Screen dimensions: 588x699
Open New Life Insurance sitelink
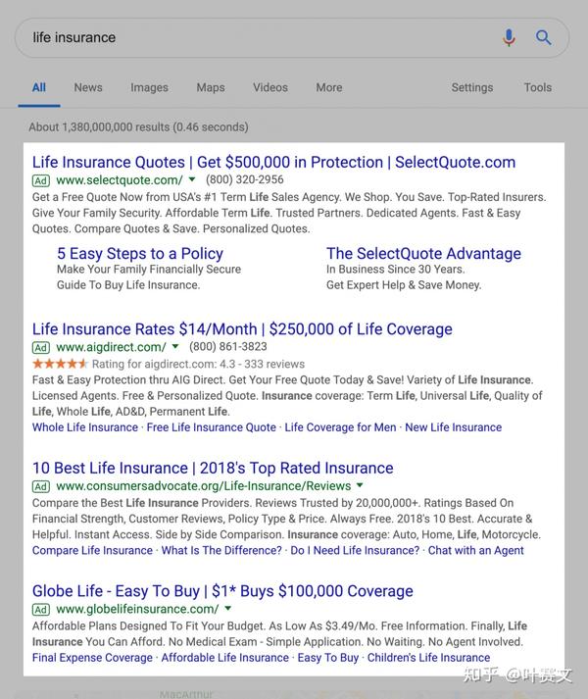click(454, 427)
